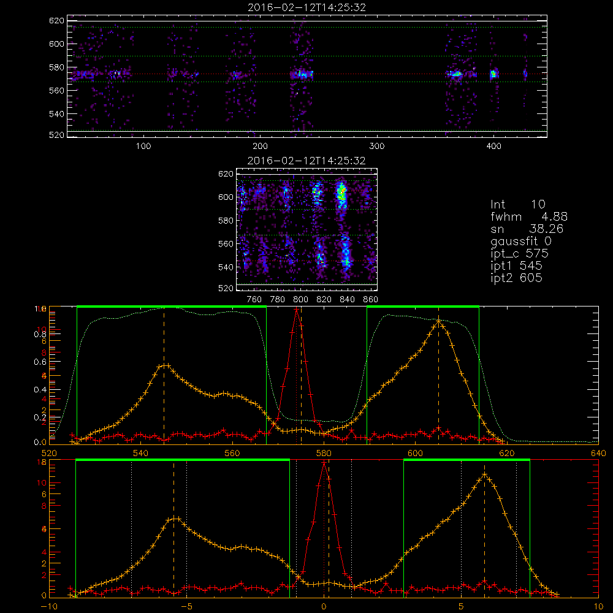Click x-axis label 760 on middle image plot

[254, 300]
